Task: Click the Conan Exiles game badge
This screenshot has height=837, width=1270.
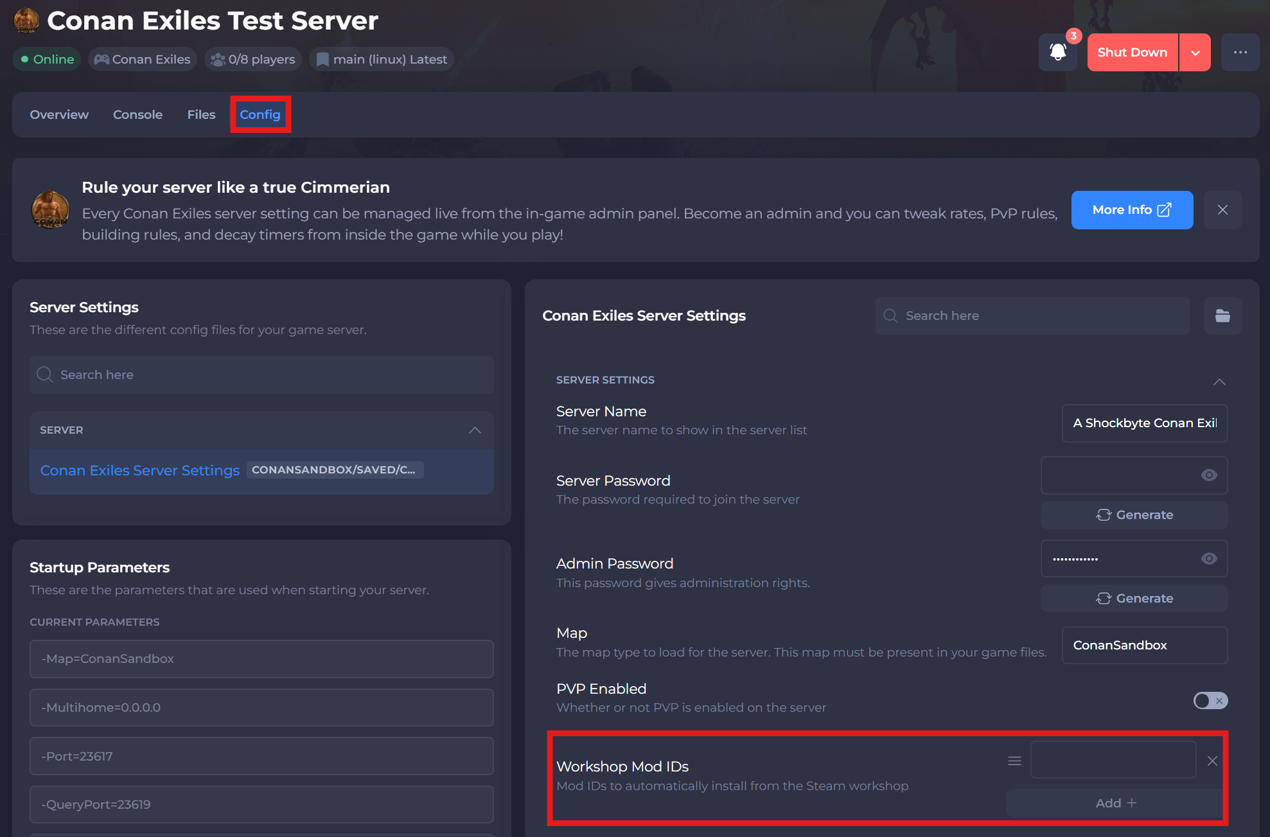Action: [143, 59]
